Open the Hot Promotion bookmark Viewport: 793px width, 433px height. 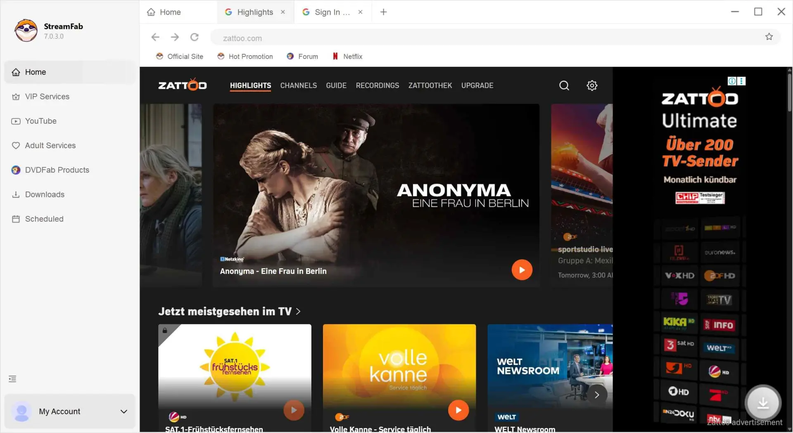[245, 57]
